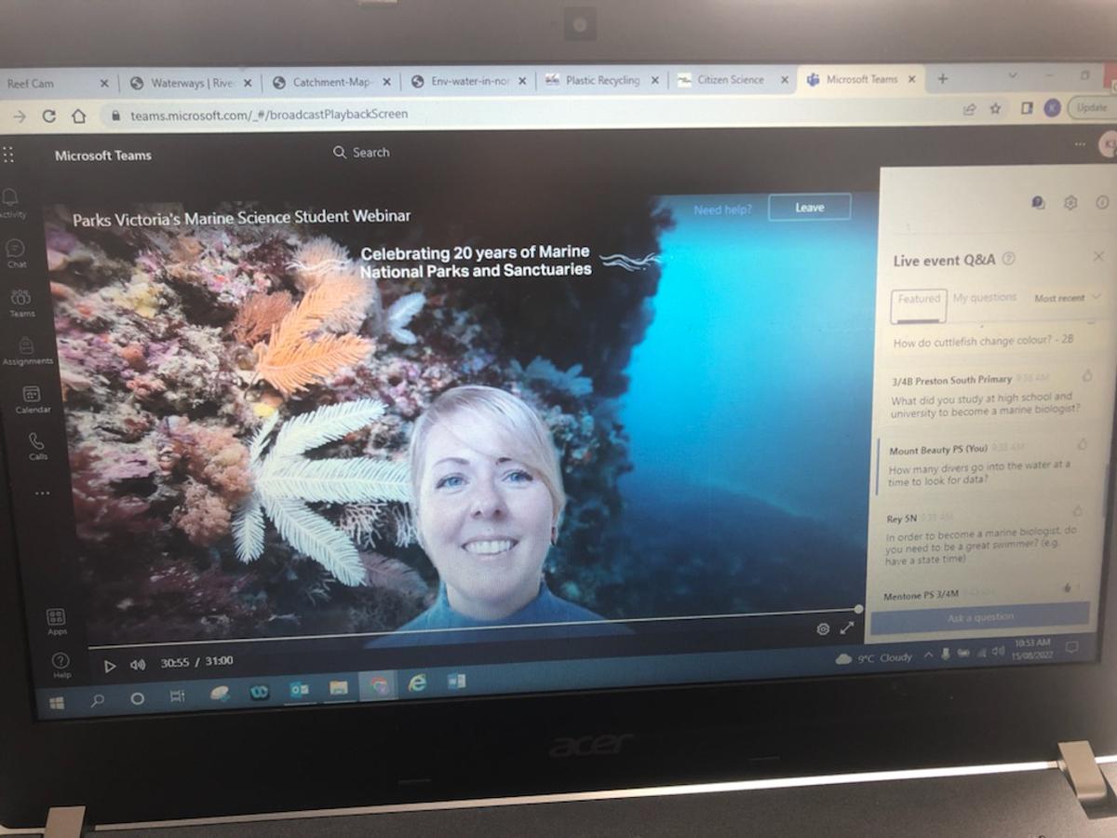1117x838 pixels.
Task: Like the Mentone PS 3/4M question
Action: tap(1070, 588)
